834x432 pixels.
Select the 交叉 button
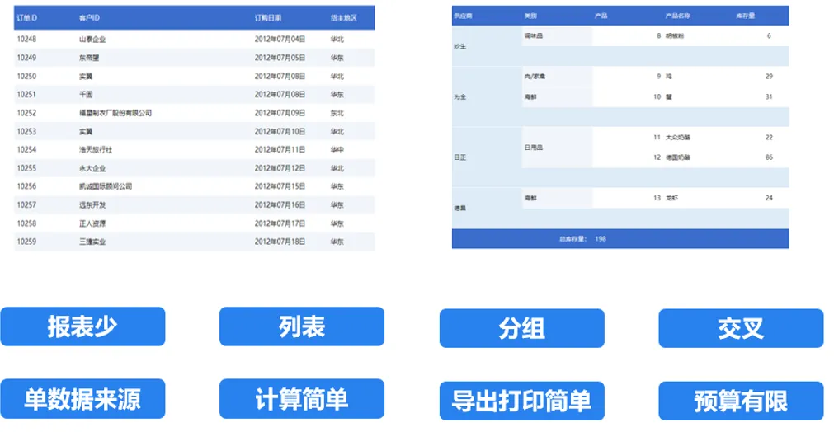pos(741,328)
